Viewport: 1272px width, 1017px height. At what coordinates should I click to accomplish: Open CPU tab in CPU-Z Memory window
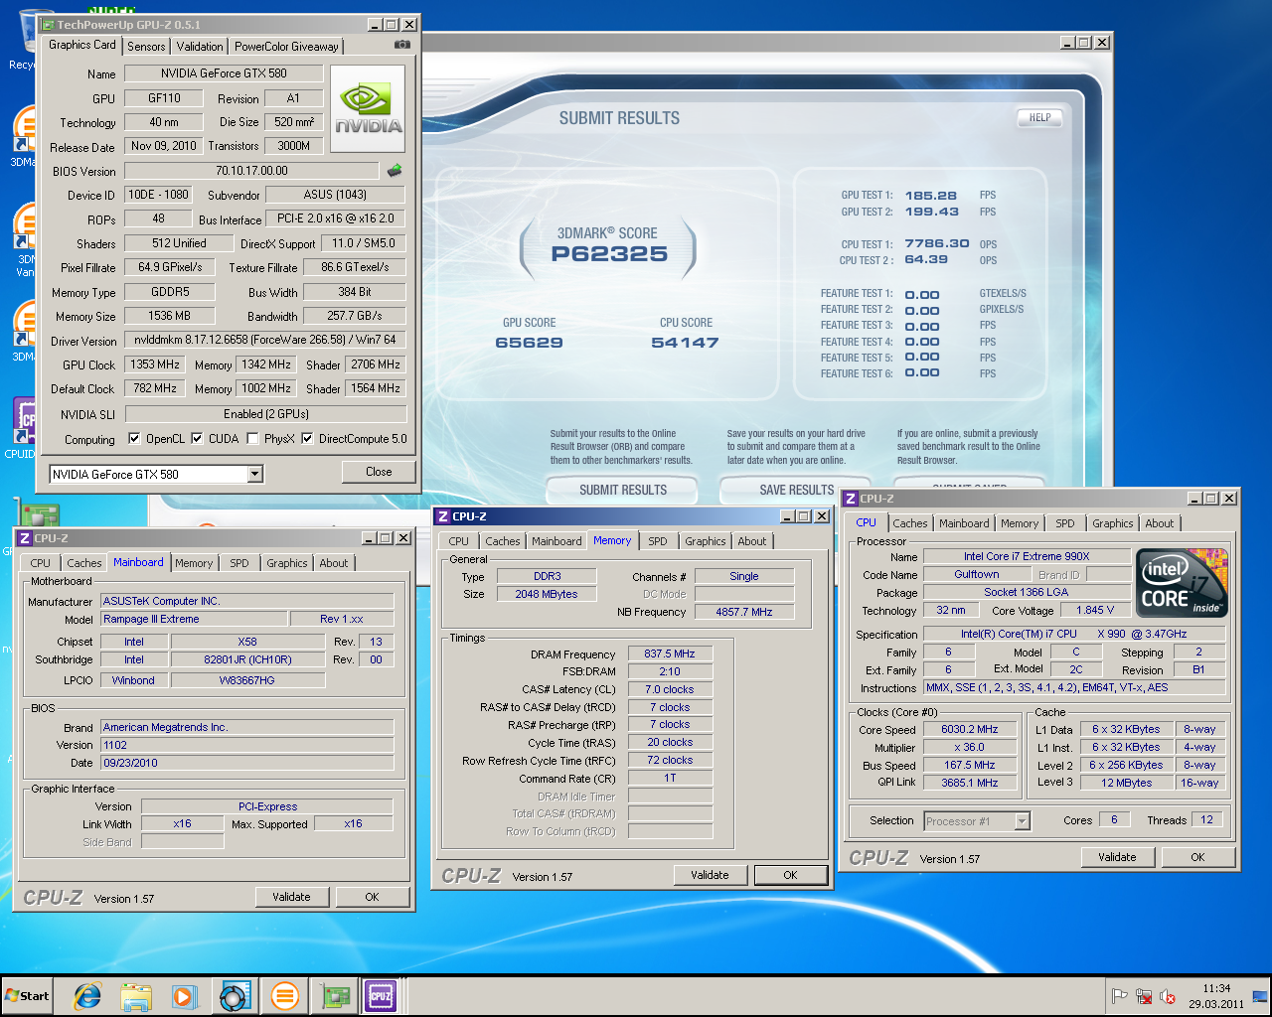point(459,541)
